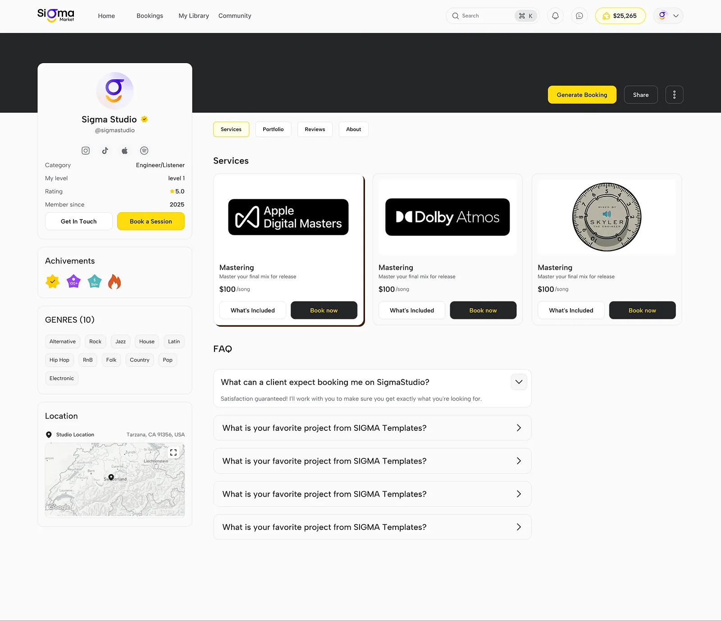Click the flame achievement badge

click(x=114, y=282)
